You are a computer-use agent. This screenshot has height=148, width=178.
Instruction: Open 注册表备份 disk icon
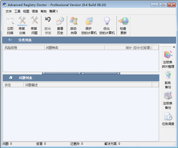click(168, 96)
